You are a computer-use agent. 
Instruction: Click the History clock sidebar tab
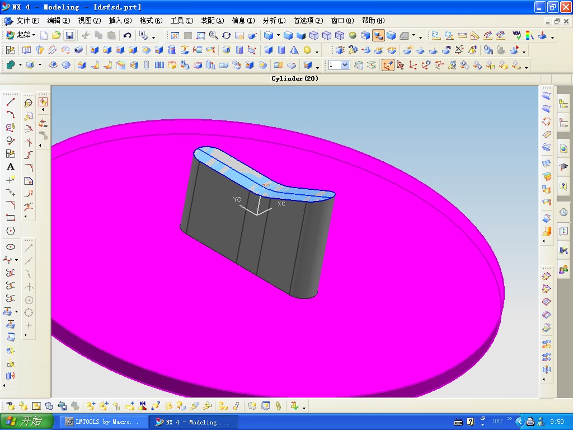point(563,212)
